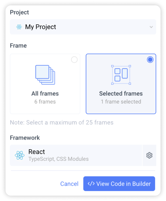This screenshot has width=166, height=201.
Task: Click the React logo in Framework row
Action: click(20, 155)
